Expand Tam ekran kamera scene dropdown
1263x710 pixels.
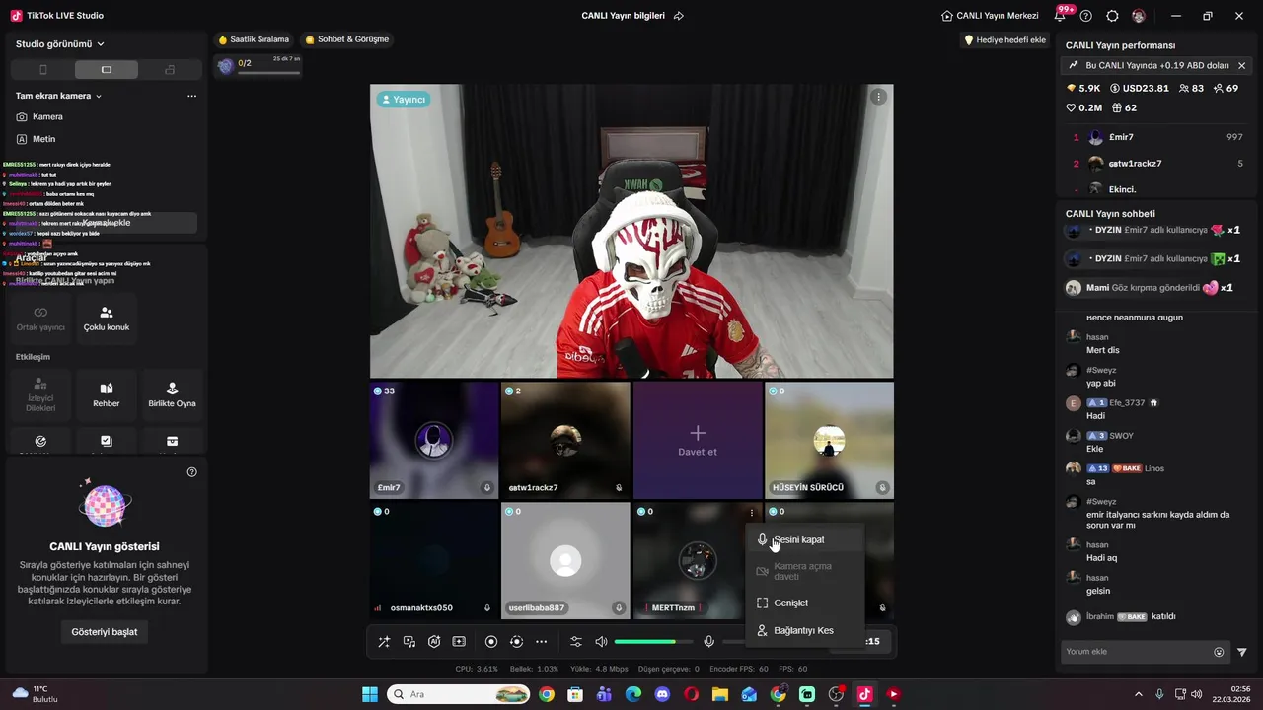click(x=59, y=96)
